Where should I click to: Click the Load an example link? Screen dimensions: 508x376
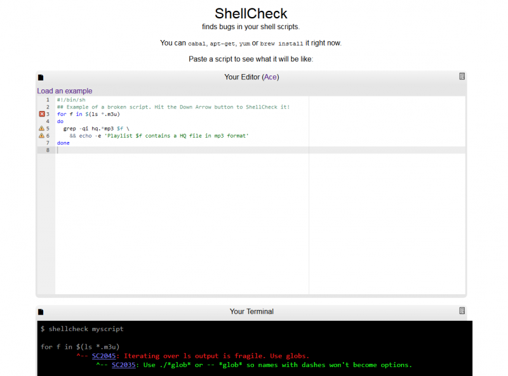[64, 91]
